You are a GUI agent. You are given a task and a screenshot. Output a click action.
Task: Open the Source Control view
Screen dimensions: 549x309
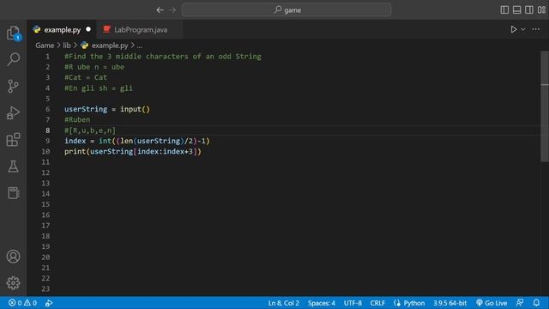click(14, 86)
